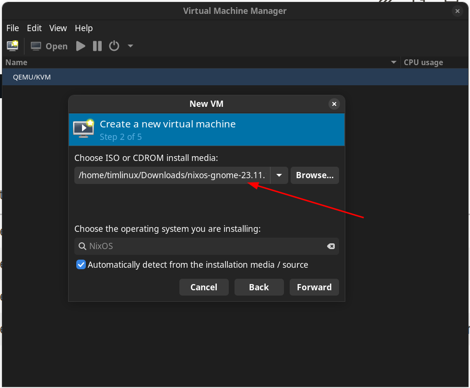Click the Step 2 of 5 label
Viewport: 470px width, 388px height.
coord(120,137)
